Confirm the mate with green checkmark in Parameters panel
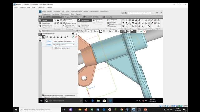This screenshot has width=200, height=112. coord(73,37)
